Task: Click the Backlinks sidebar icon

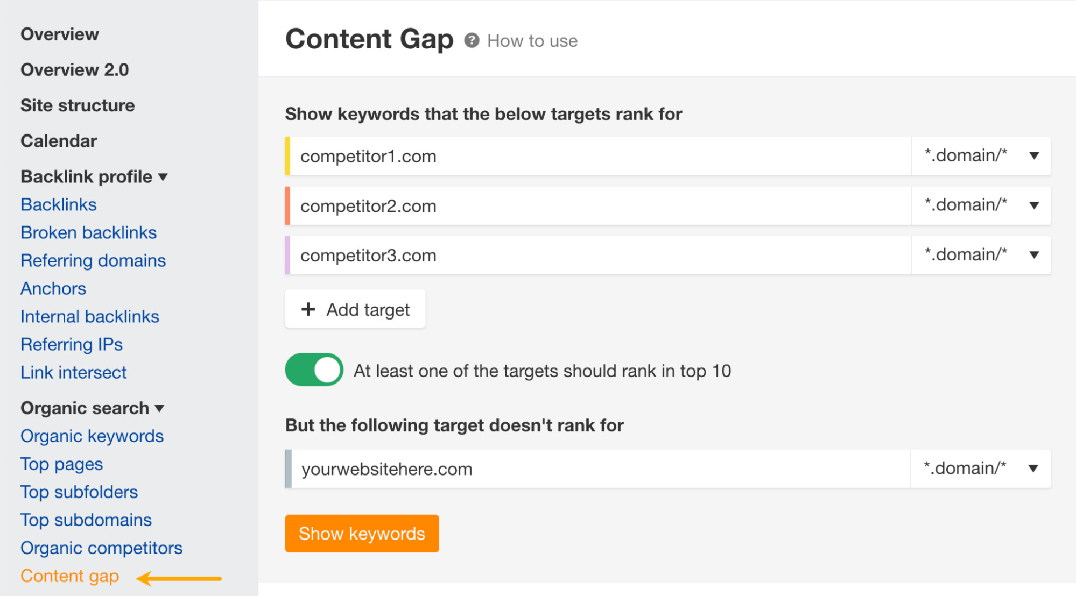Action: tap(56, 204)
